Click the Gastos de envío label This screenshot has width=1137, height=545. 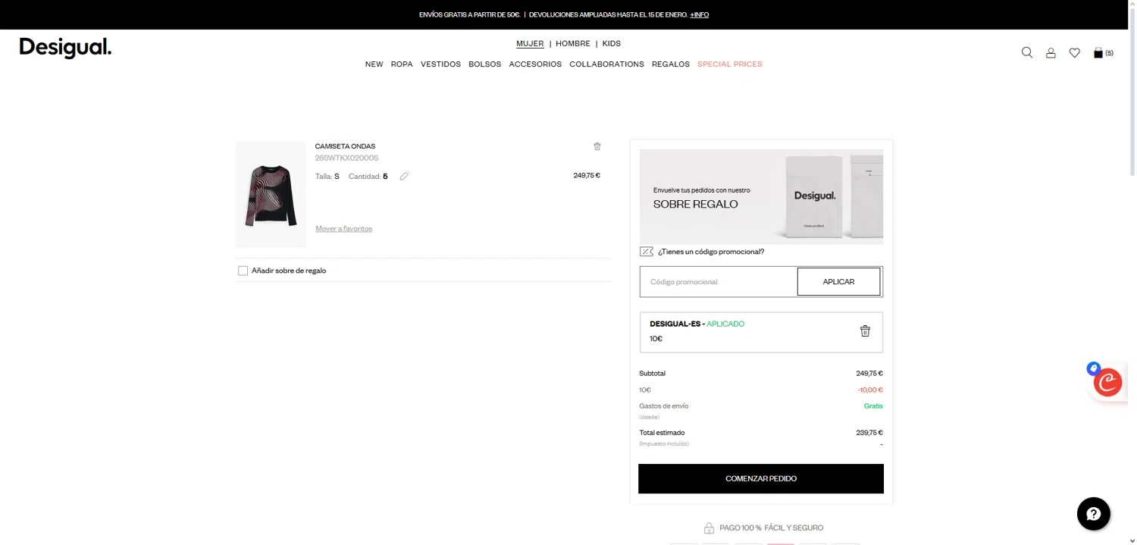coord(664,406)
